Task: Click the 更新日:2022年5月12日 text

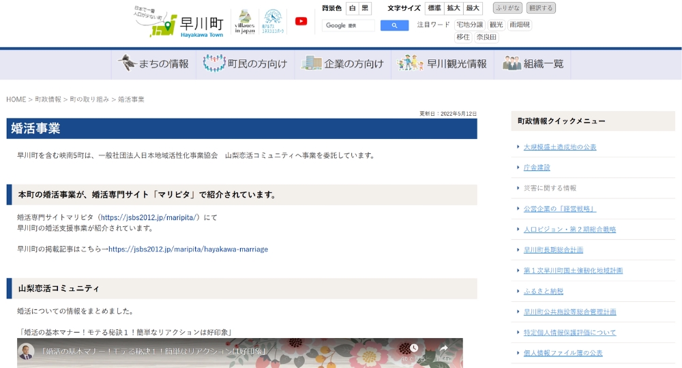Action: click(448, 114)
